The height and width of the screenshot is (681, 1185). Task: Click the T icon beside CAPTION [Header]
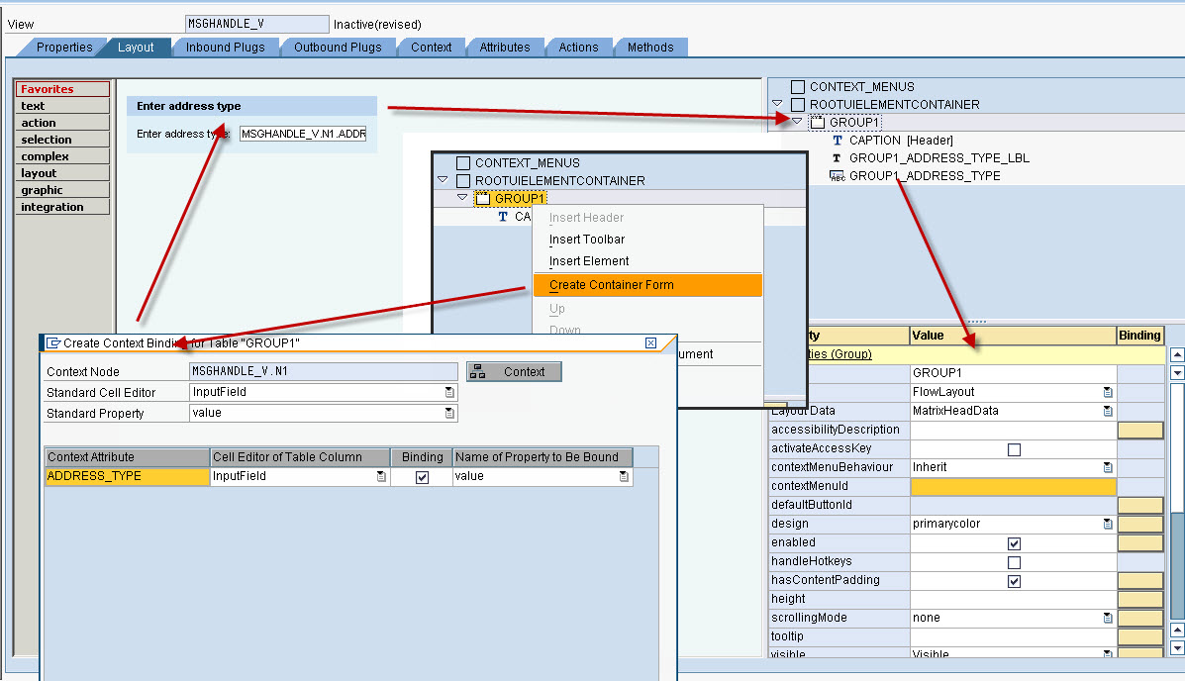837,140
